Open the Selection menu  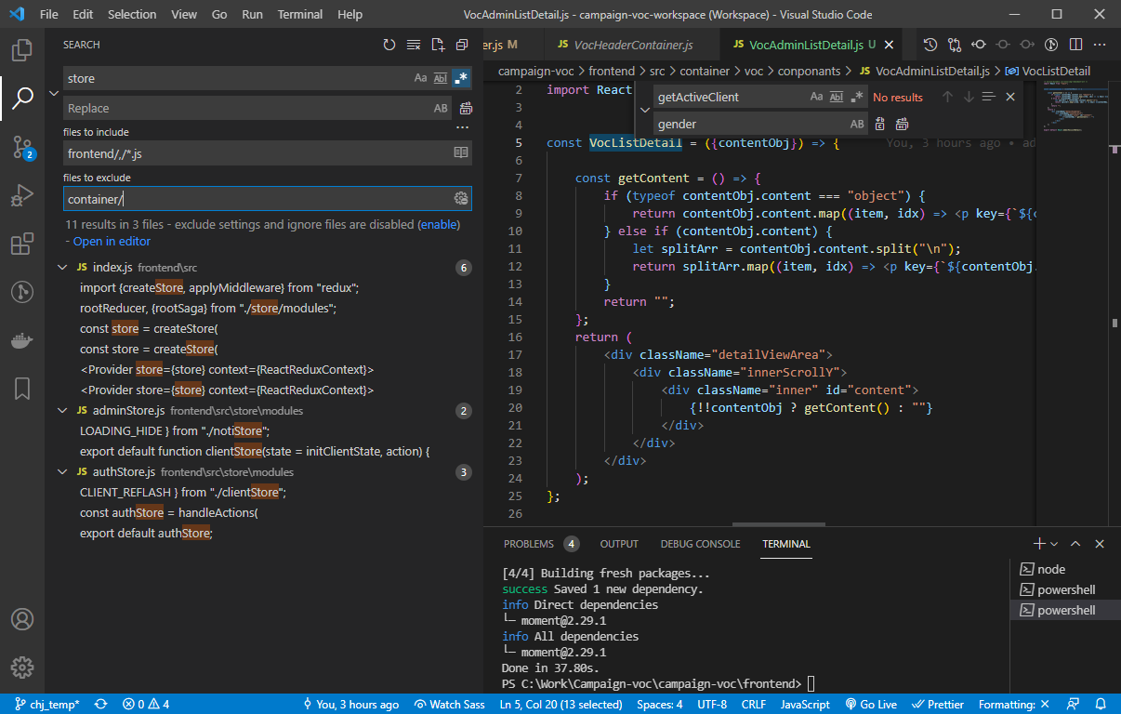132,15
